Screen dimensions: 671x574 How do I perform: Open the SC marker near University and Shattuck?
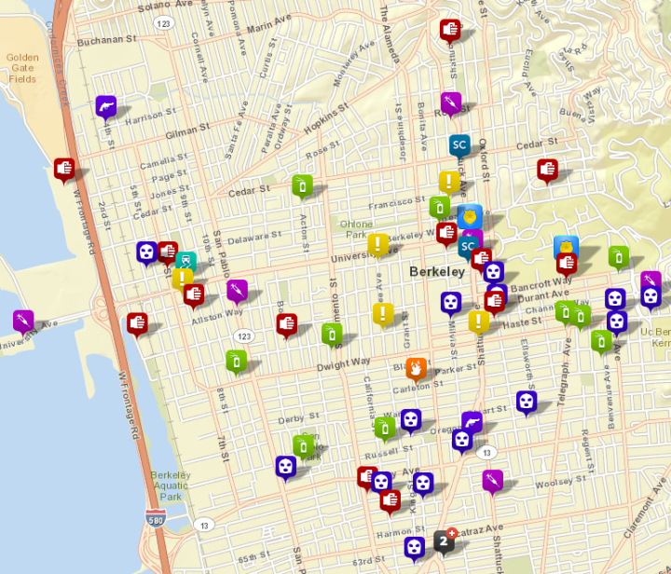(x=467, y=247)
